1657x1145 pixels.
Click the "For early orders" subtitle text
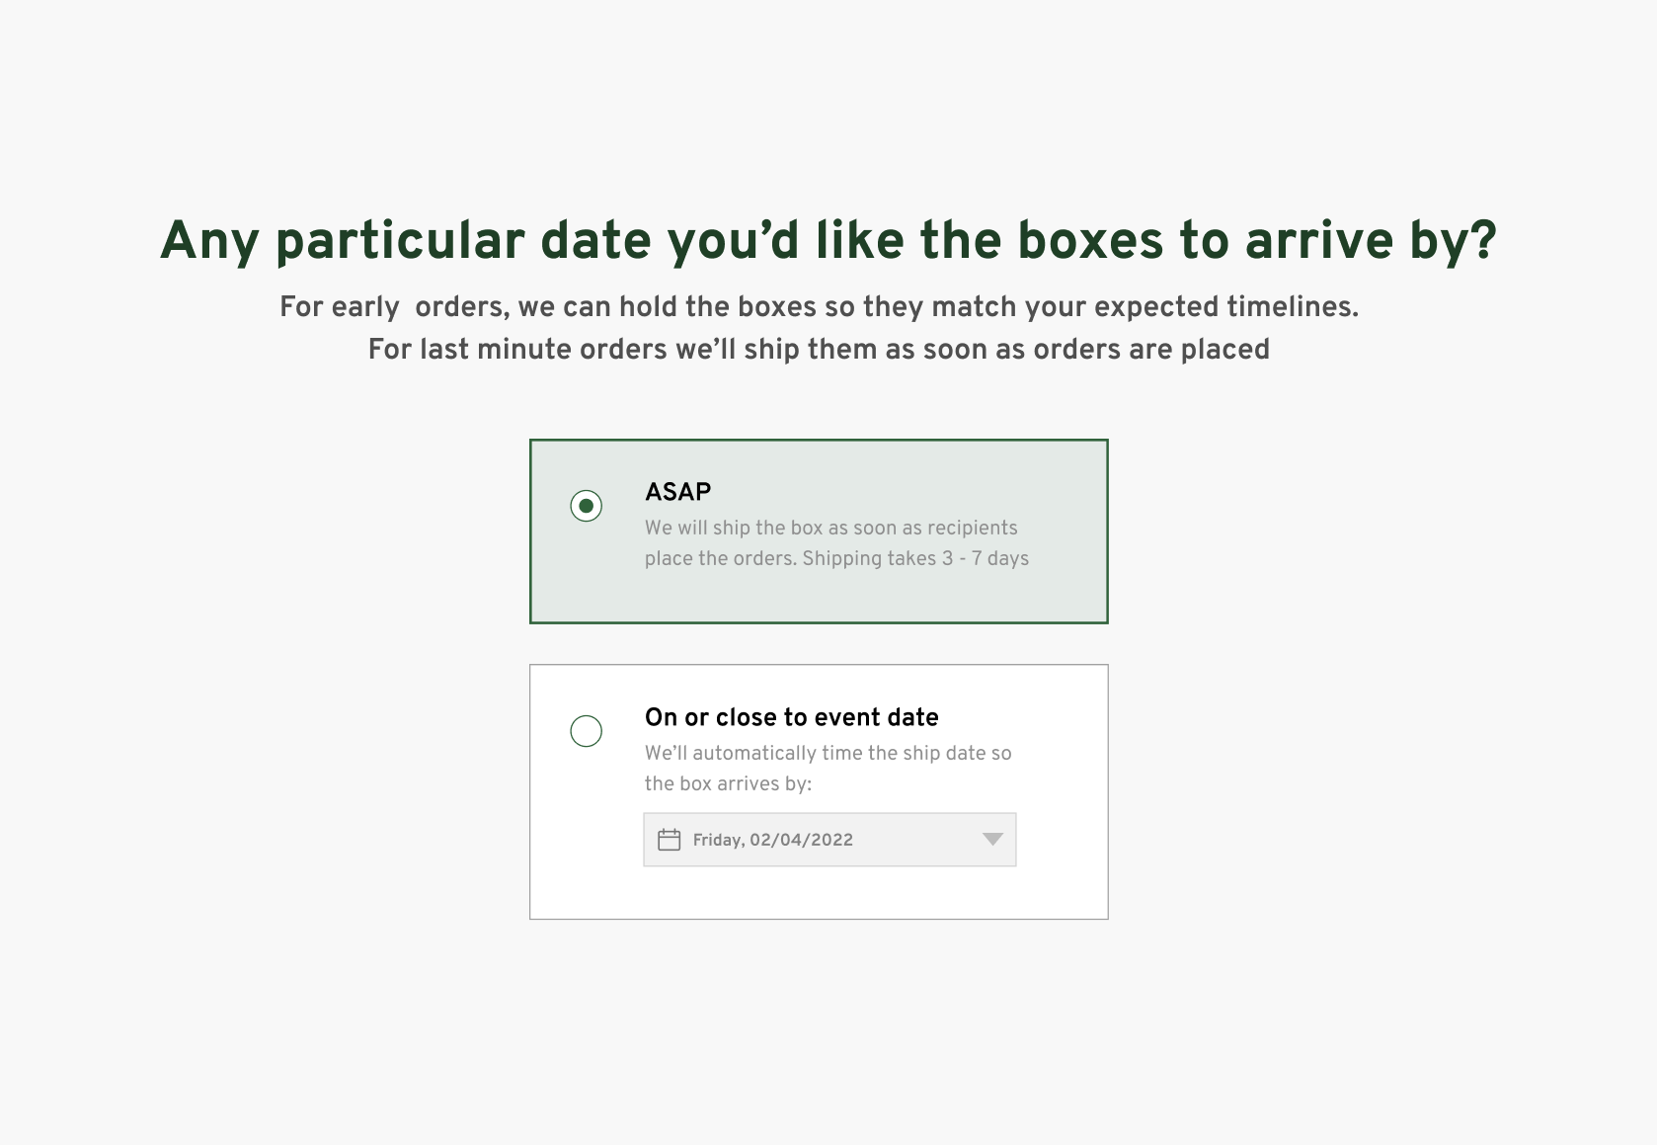point(394,307)
